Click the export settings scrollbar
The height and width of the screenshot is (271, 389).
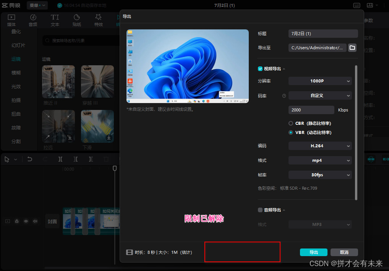[356, 132]
